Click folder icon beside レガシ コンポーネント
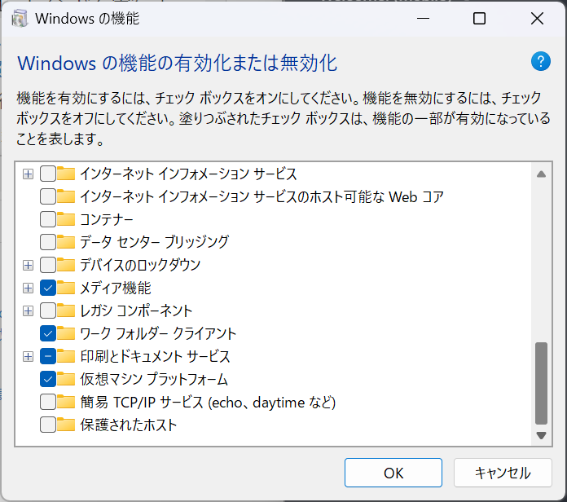 66,310
